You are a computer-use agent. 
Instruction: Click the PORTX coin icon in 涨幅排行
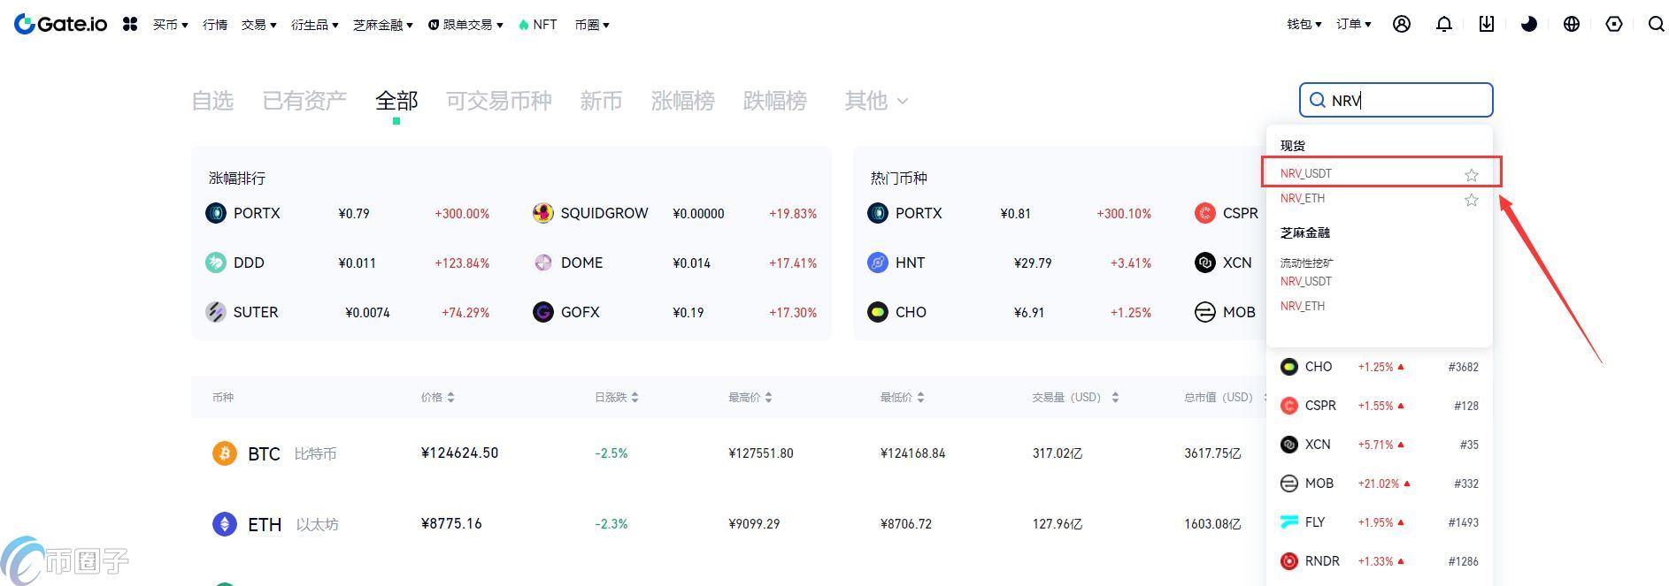[216, 213]
